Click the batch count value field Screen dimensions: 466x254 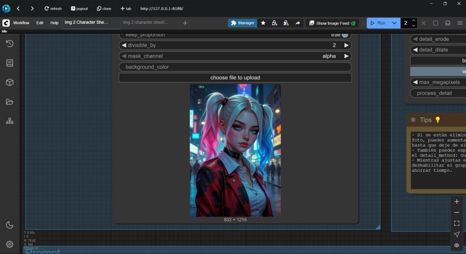406,23
